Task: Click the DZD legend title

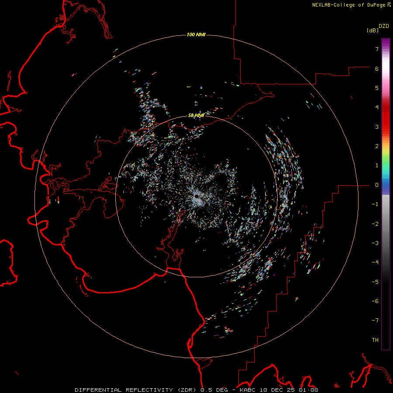Action: pyautogui.click(x=384, y=26)
